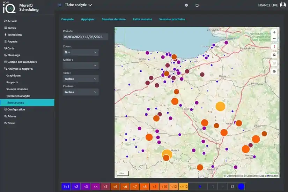This screenshot has width=288, height=192.
Task: Open Plannings in sidebar
Action: click(x=12, y=55)
